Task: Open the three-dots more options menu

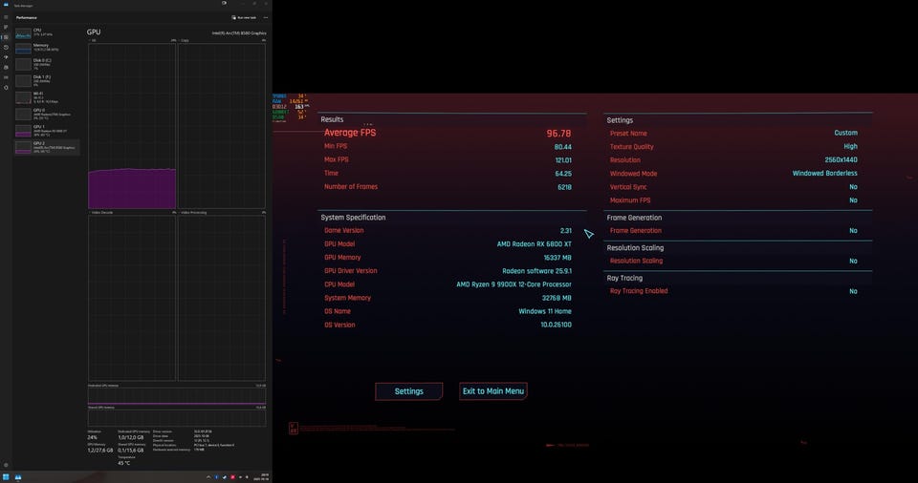Action: (266, 17)
